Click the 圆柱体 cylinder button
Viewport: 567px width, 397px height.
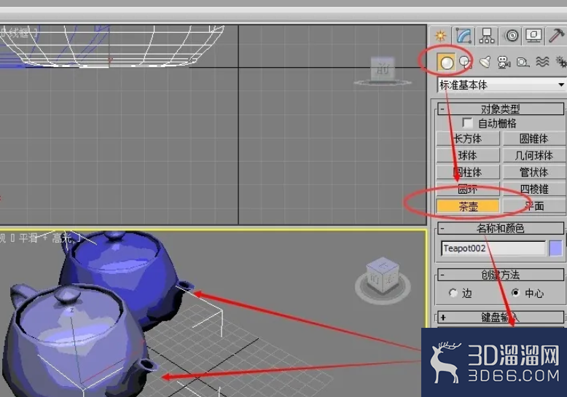pyautogui.click(x=468, y=173)
